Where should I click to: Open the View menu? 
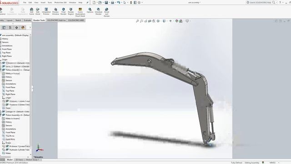(36, 3)
